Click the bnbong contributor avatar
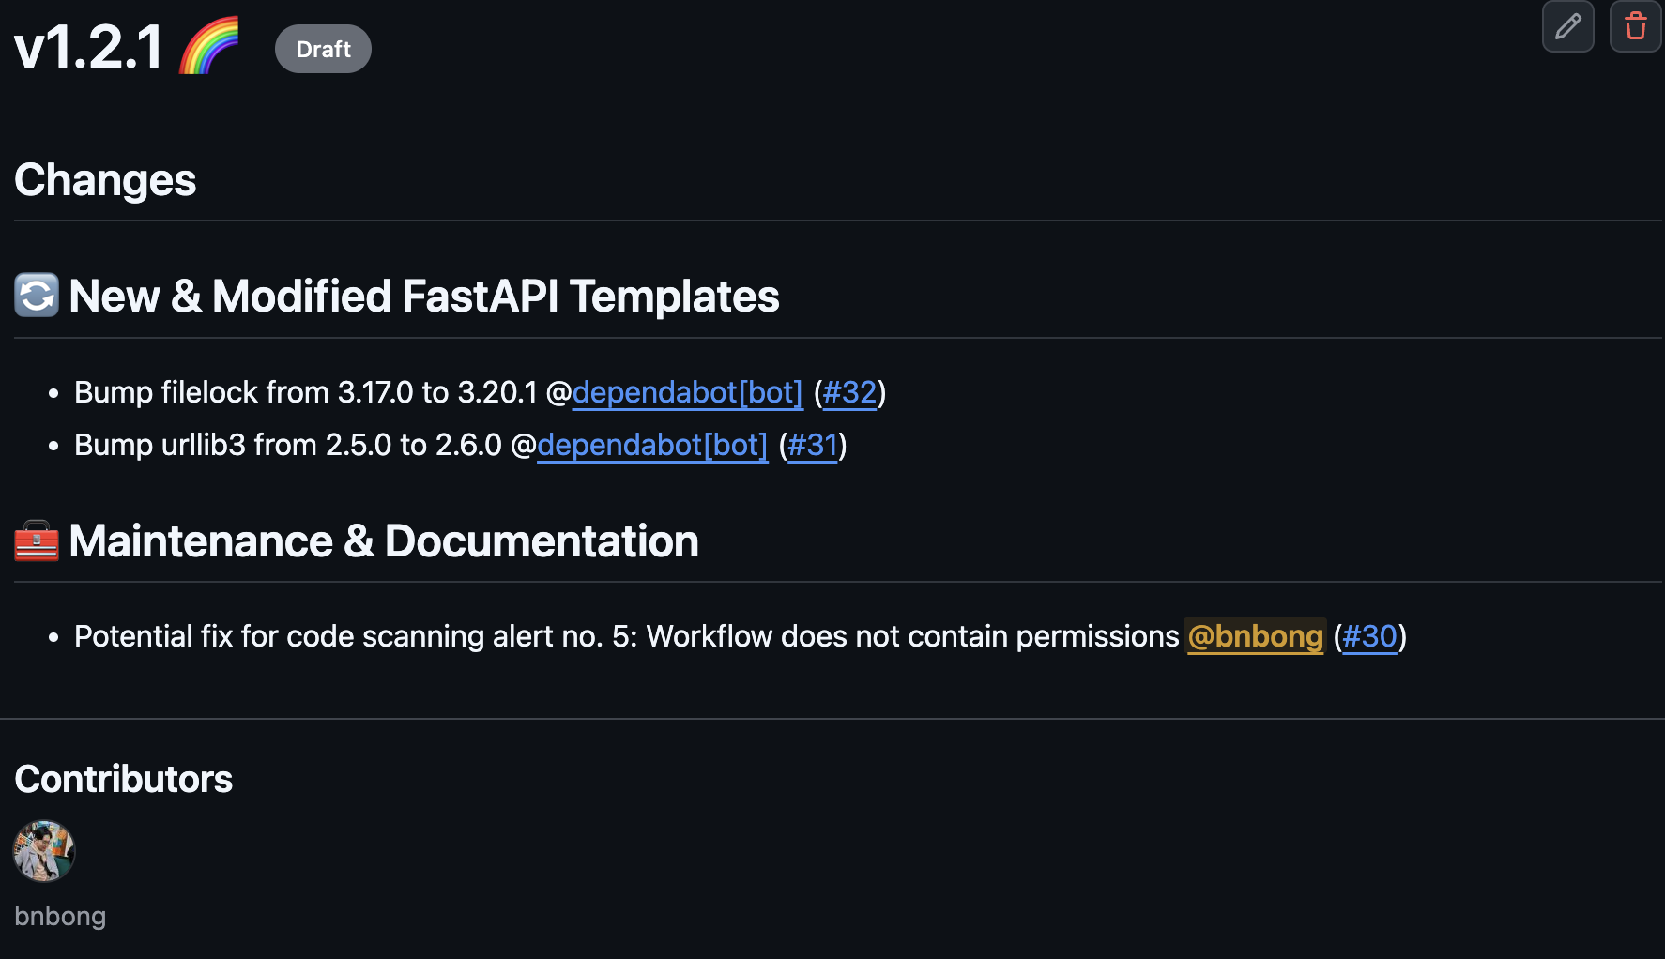 coord(44,851)
